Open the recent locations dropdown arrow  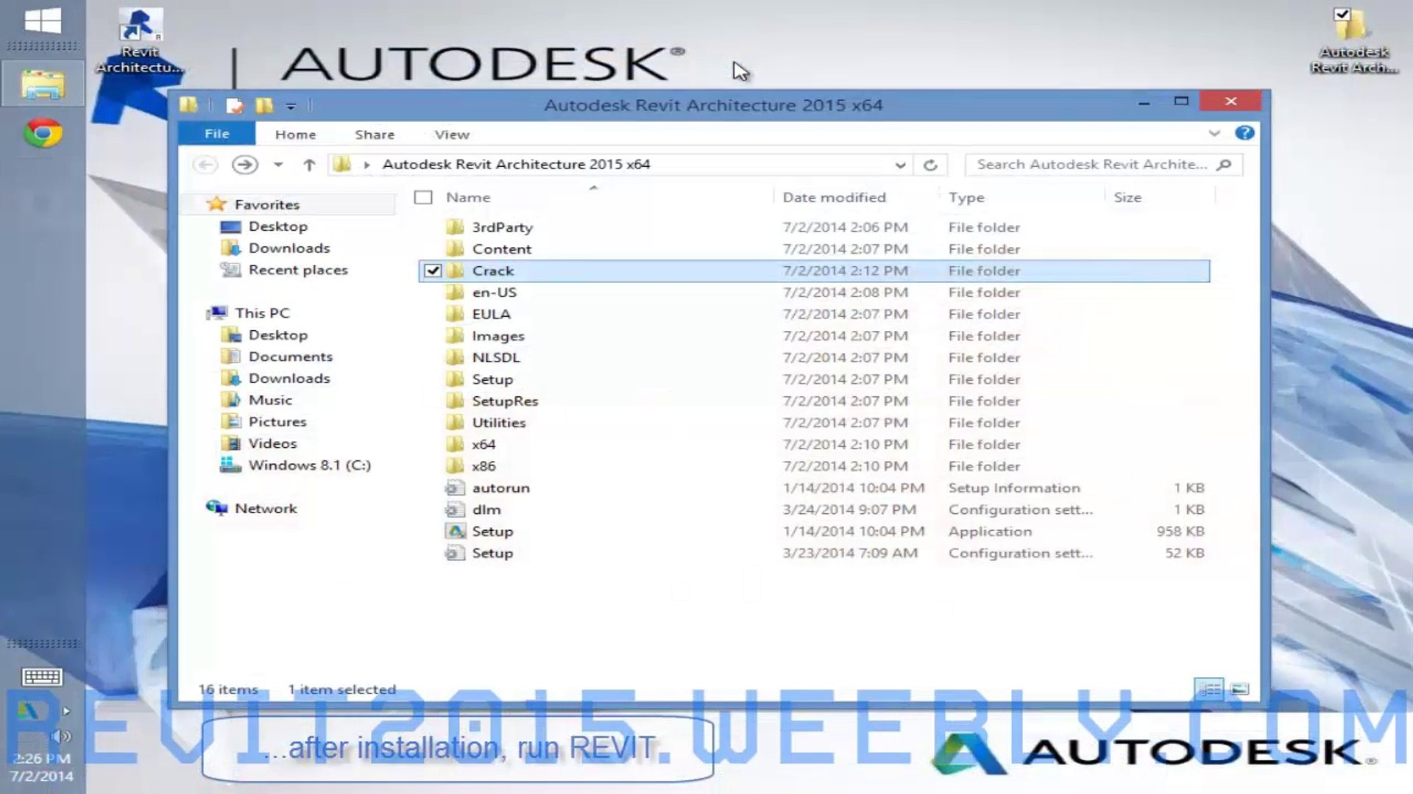pos(278,165)
